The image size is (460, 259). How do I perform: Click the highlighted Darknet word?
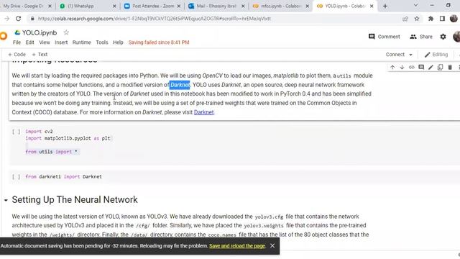pyautogui.click(x=180, y=85)
